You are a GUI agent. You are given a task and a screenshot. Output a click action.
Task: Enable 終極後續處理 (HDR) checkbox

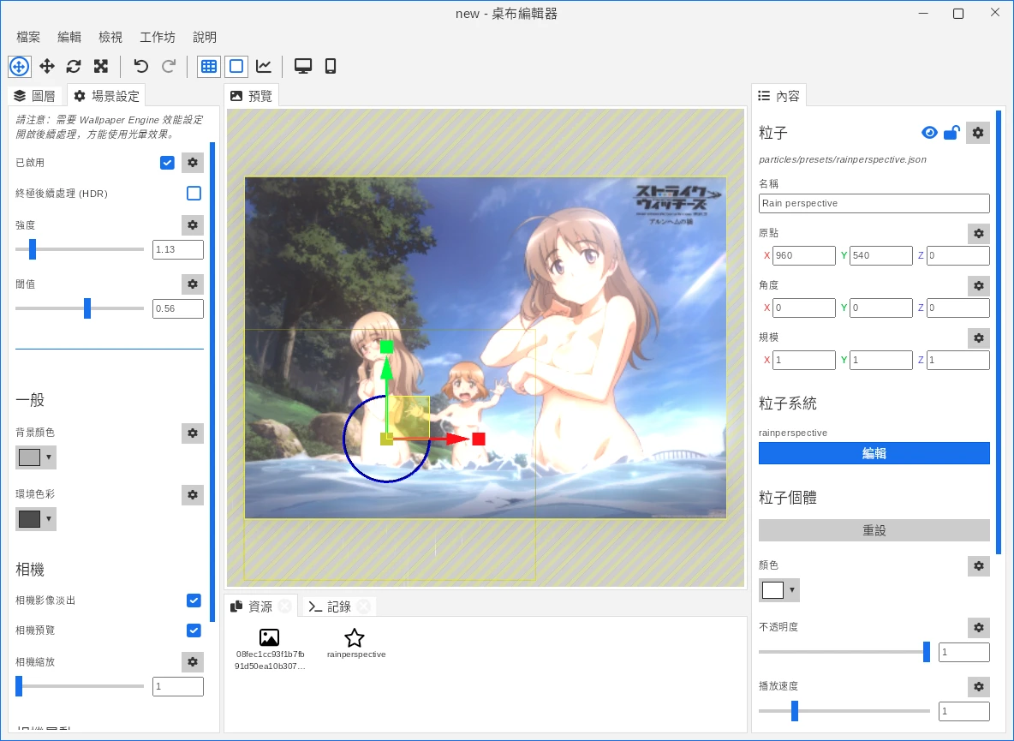tap(194, 193)
